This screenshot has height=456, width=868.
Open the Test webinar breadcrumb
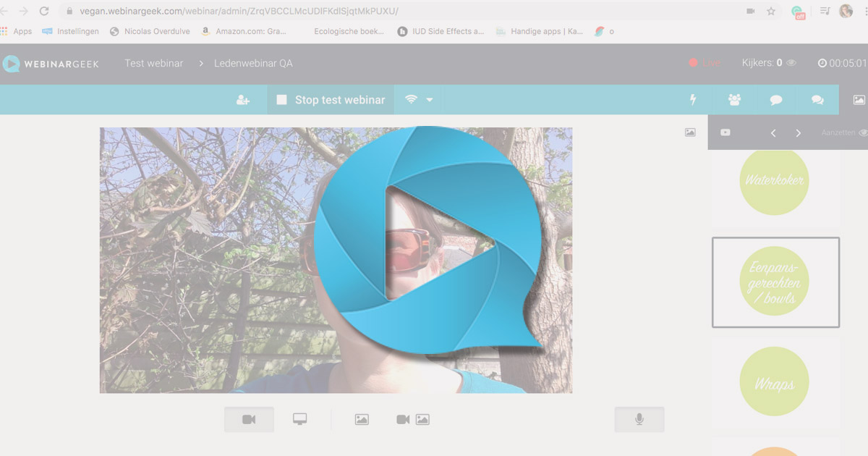point(154,63)
